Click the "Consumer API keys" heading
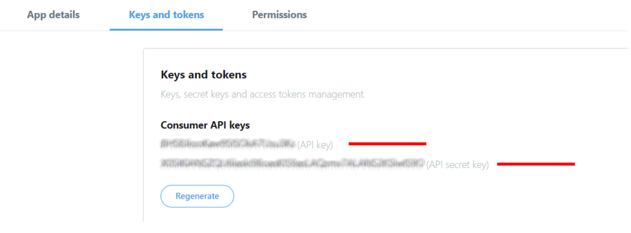The width and height of the screenshot is (631, 233). coord(205,125)
